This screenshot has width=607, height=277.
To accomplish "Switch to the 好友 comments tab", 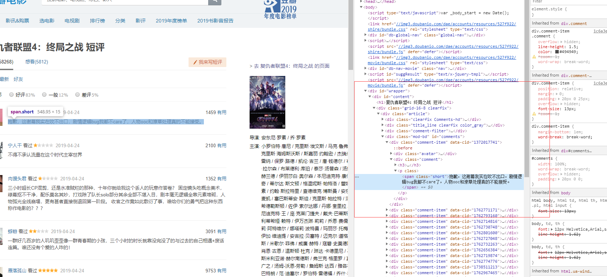I will coord(18,79).
